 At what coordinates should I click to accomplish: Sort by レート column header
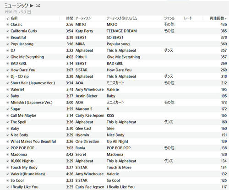(x=188, y=18)
